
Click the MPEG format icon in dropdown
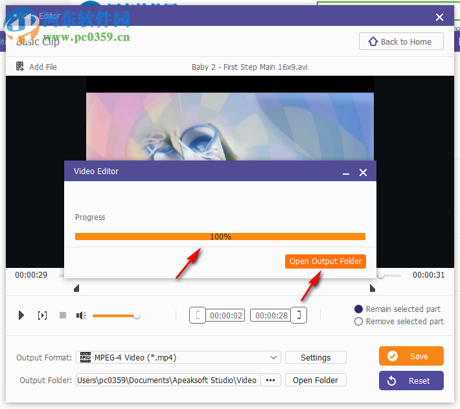coord(86,357)
